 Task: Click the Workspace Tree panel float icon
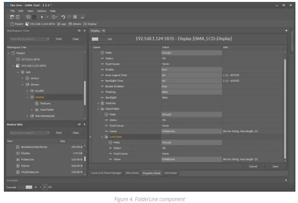point(79,30)
